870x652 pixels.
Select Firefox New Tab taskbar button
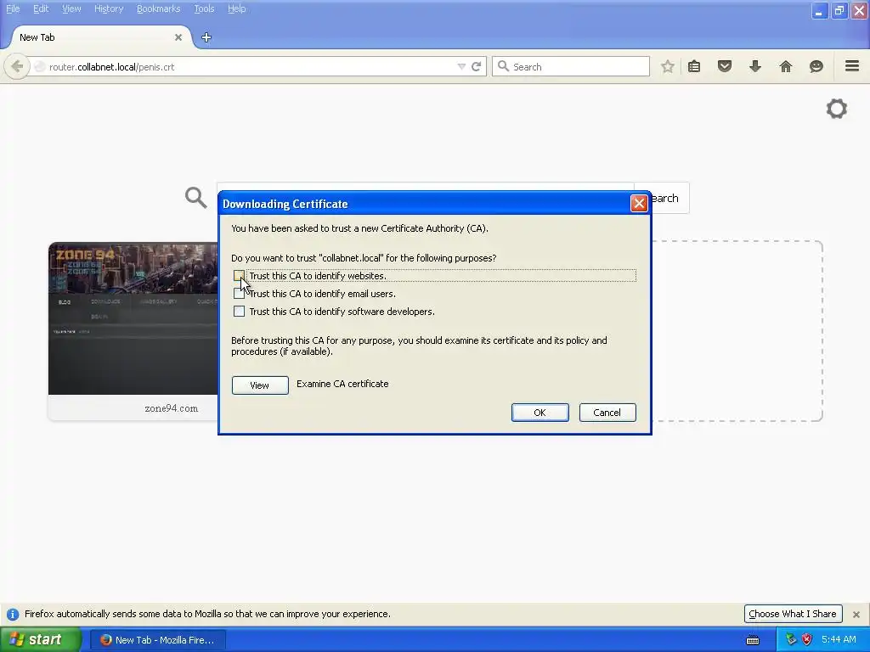pos(158,640)
